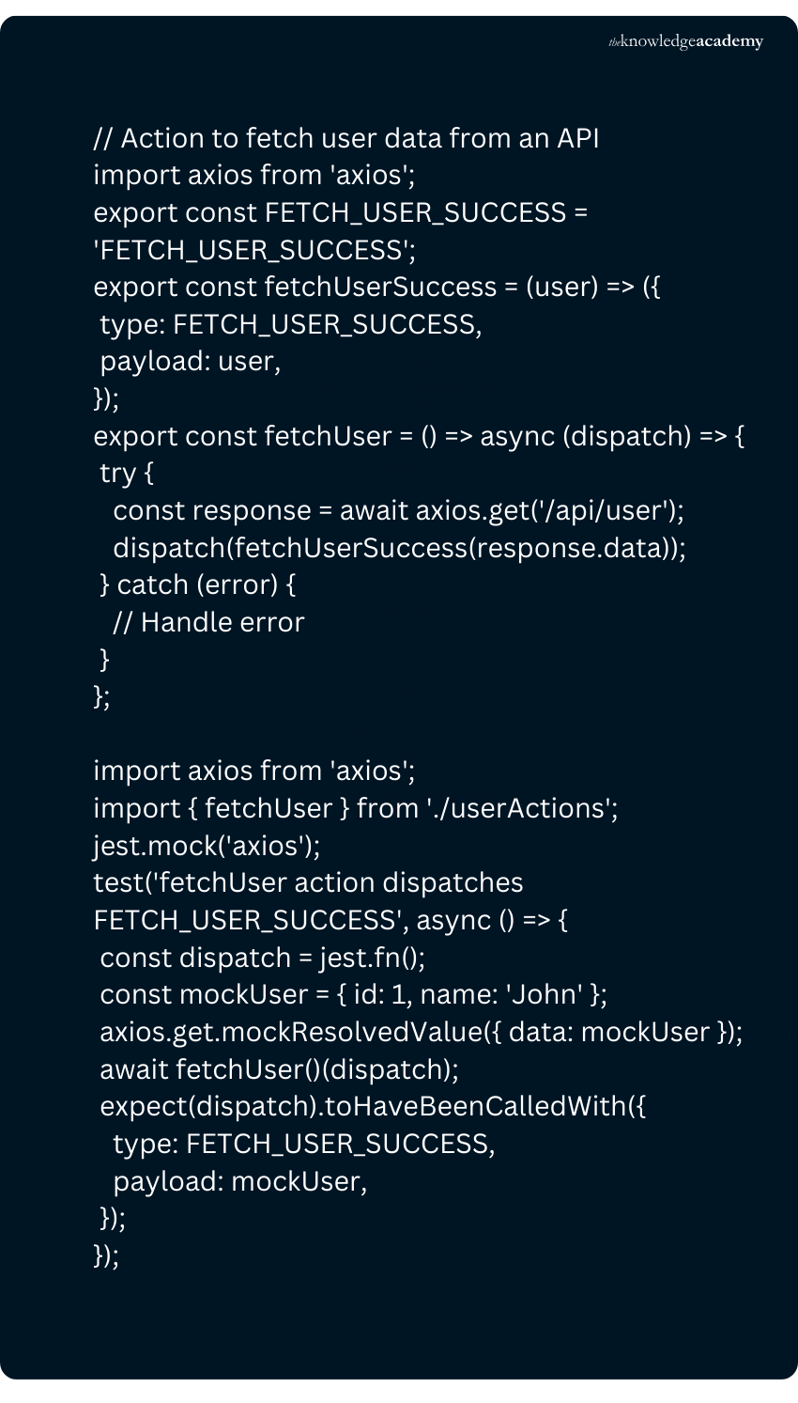Click the "try {" line

[127, 473]
